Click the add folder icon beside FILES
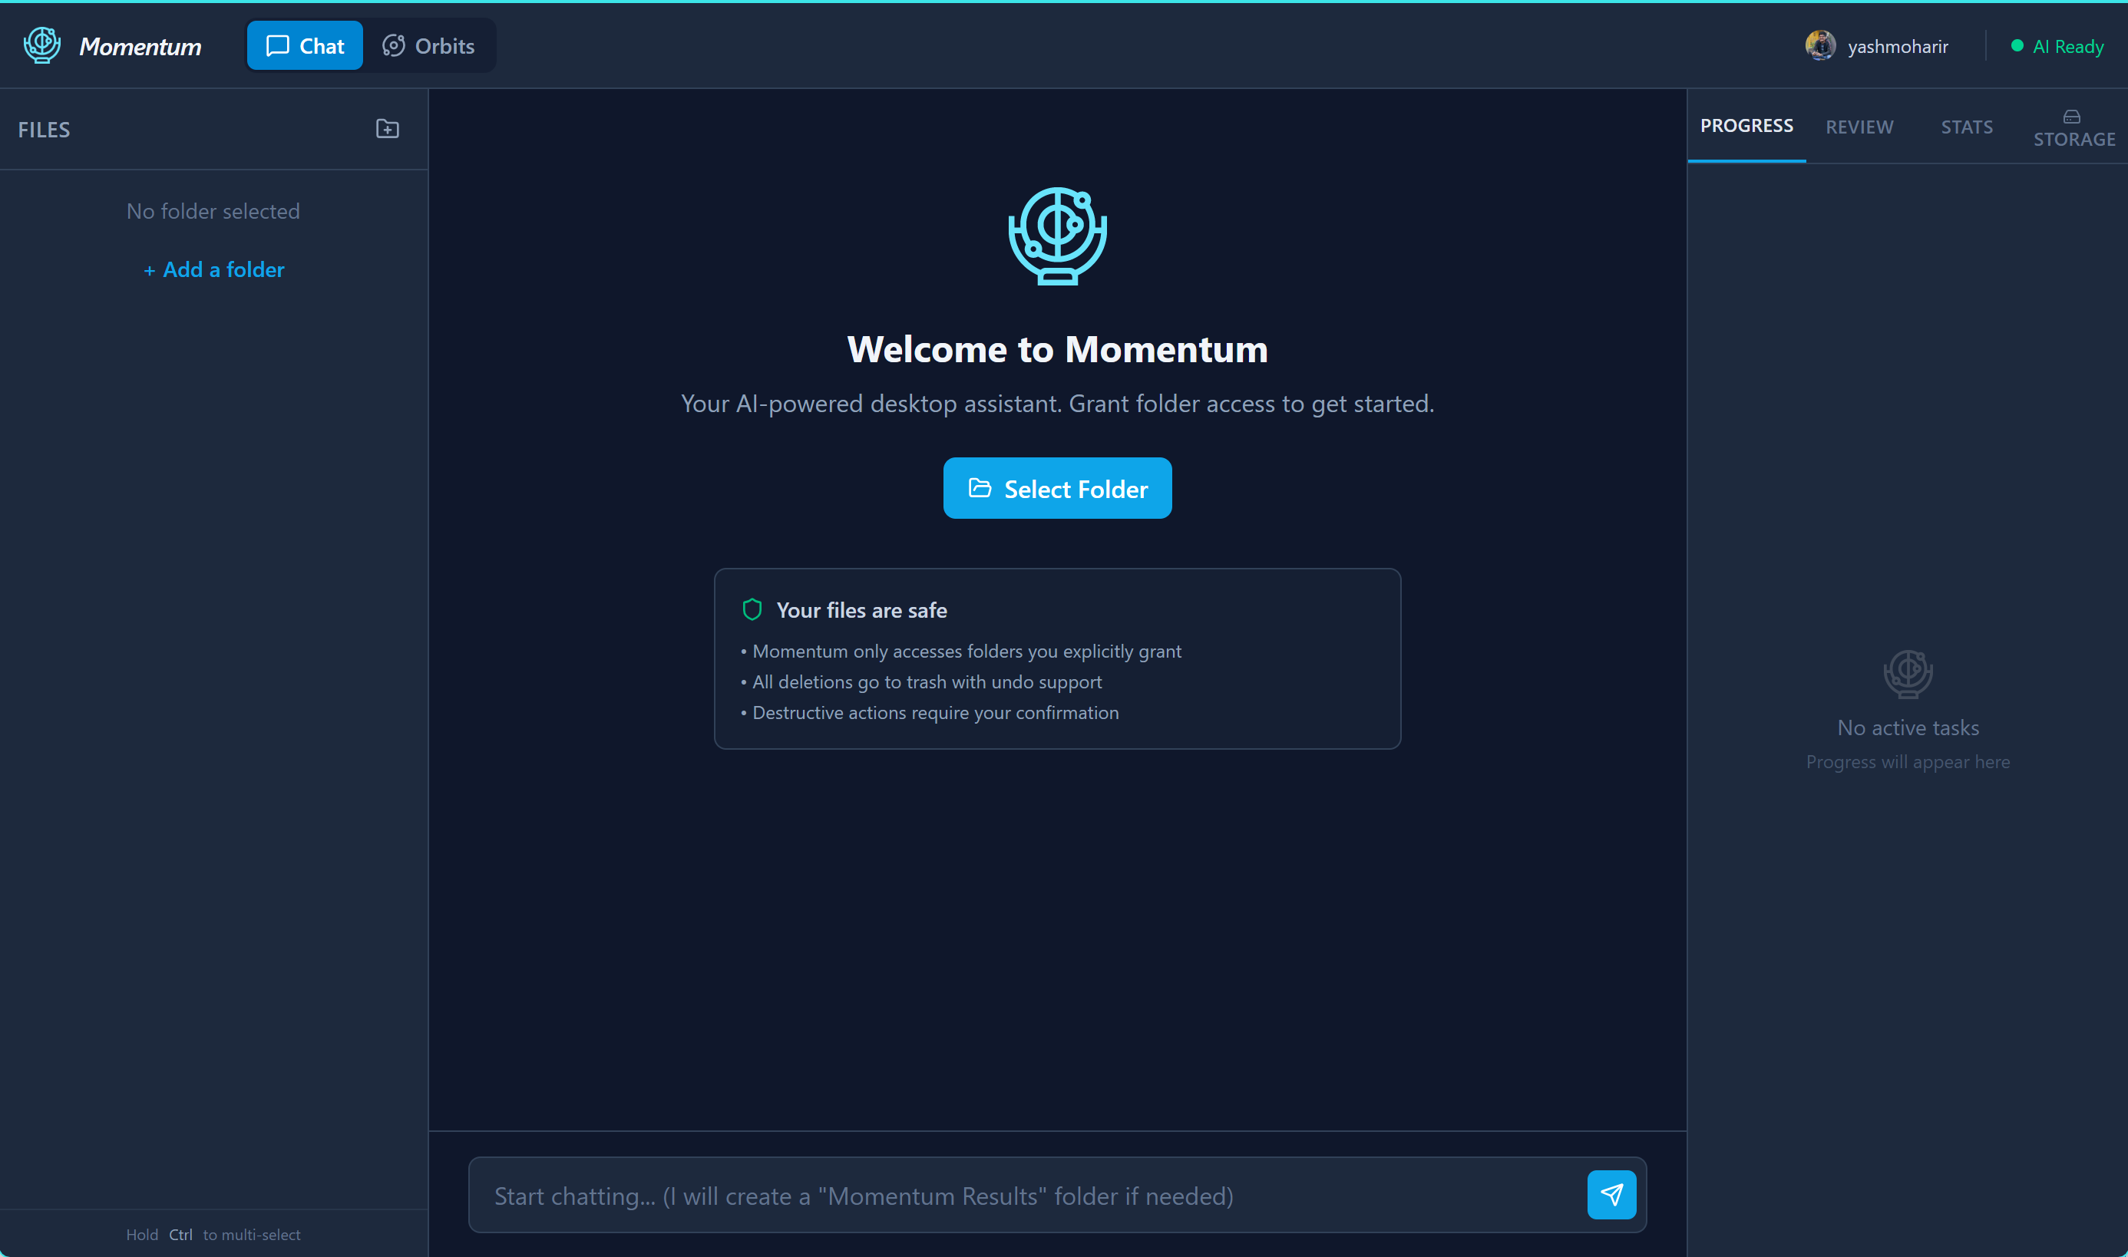The image size is (2128, 1257). point(387,129)
